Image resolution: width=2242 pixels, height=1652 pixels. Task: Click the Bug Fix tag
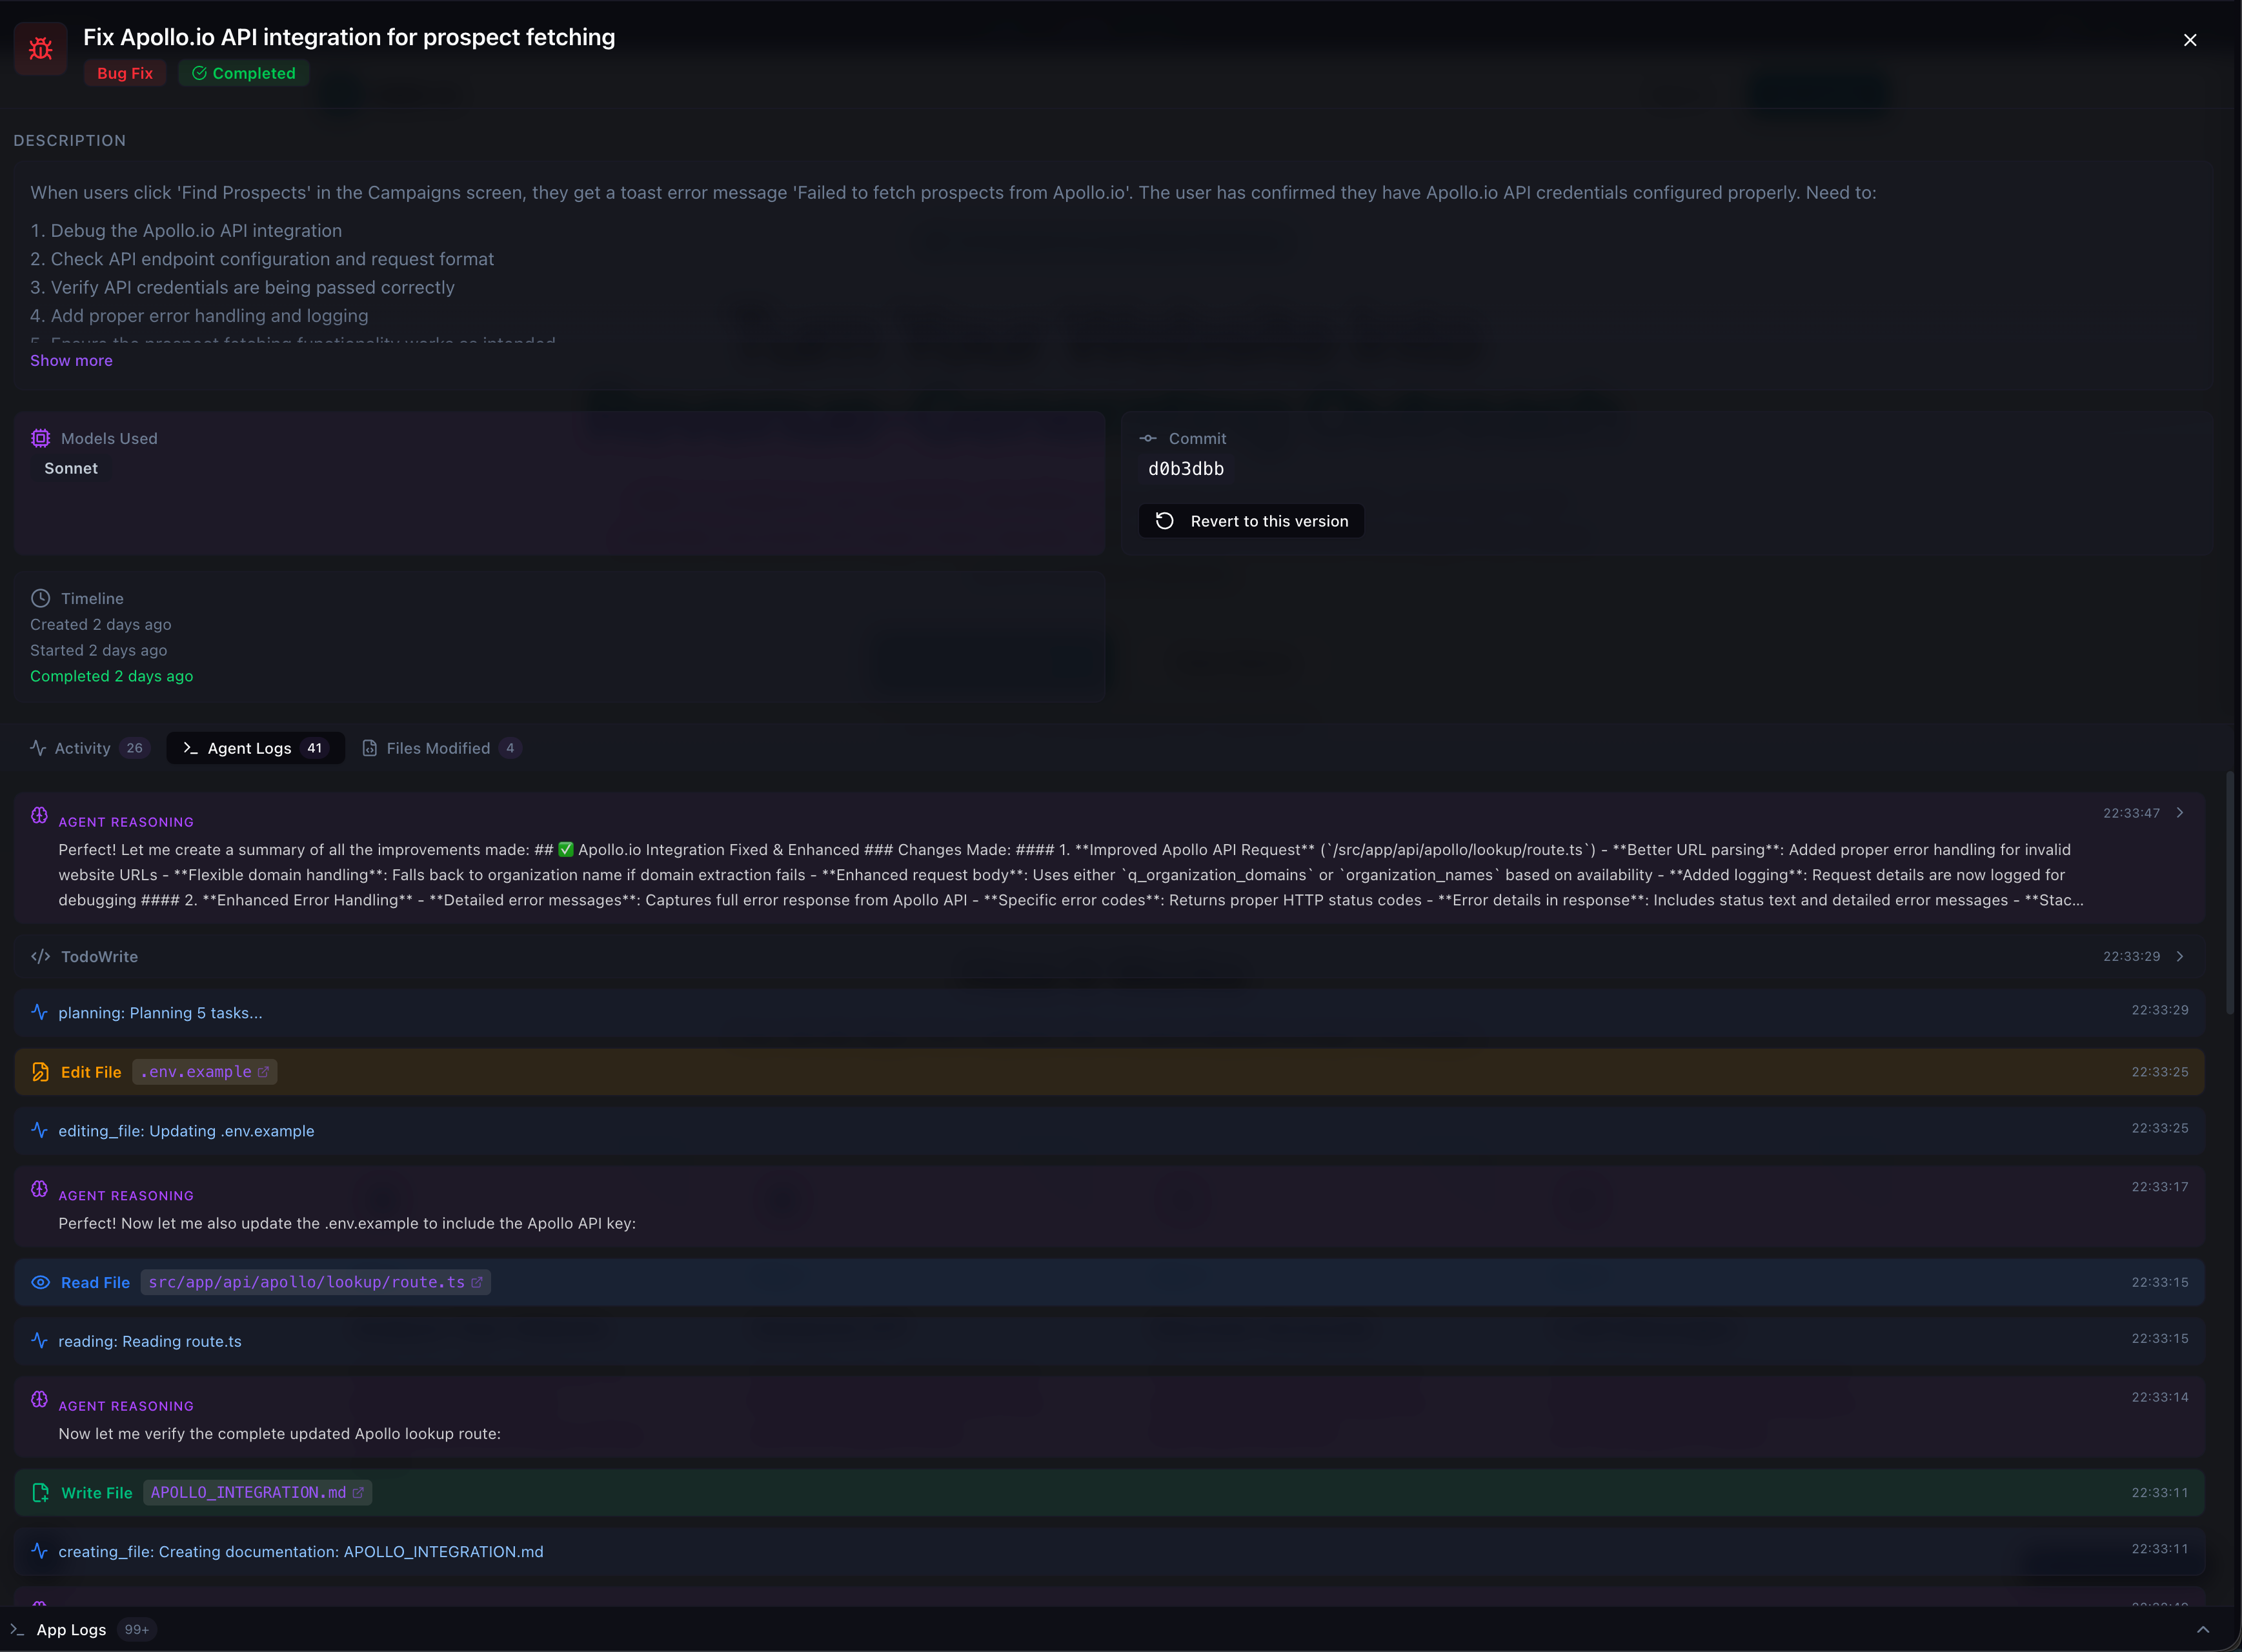(125, 73)
